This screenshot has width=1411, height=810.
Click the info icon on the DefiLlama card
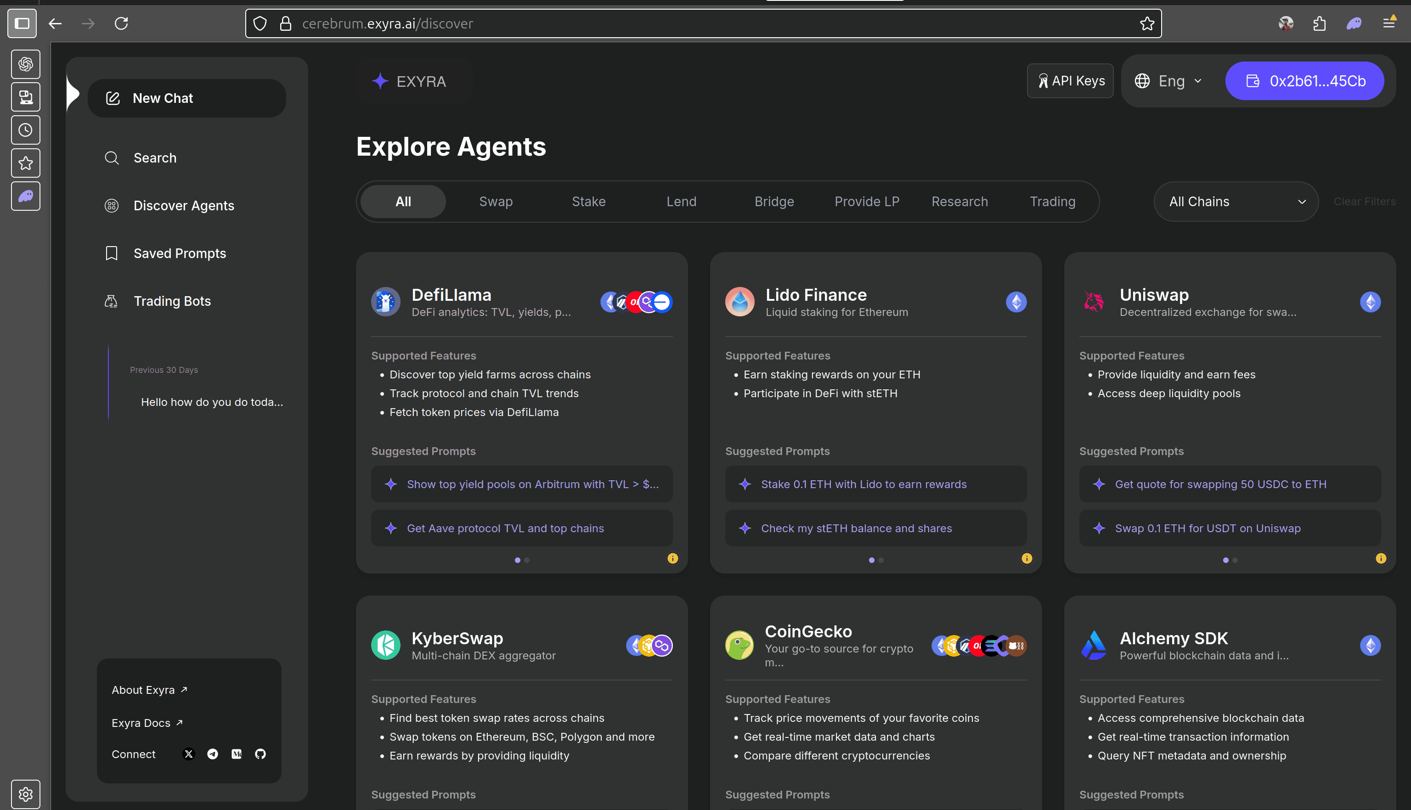click(672, 558)
